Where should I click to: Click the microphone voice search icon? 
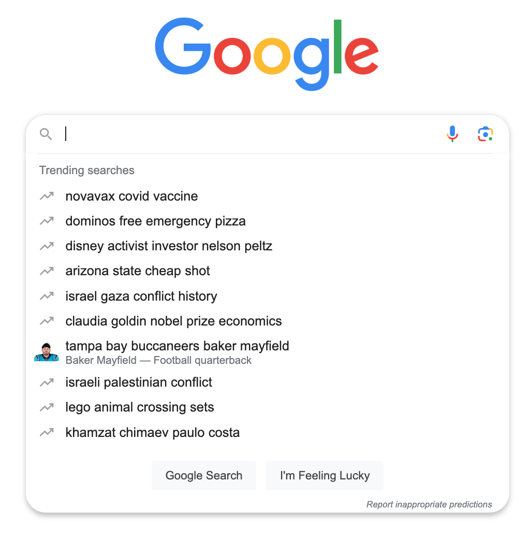[452, 134]
